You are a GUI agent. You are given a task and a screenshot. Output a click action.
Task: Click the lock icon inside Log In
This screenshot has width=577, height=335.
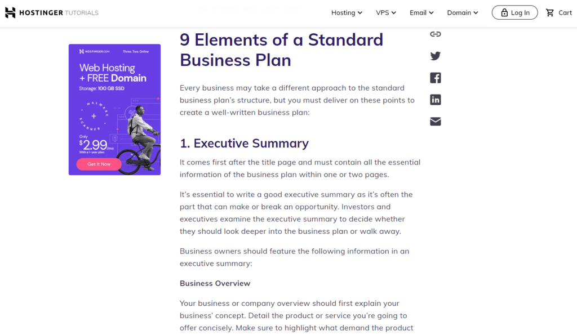[x=505, y=12]
